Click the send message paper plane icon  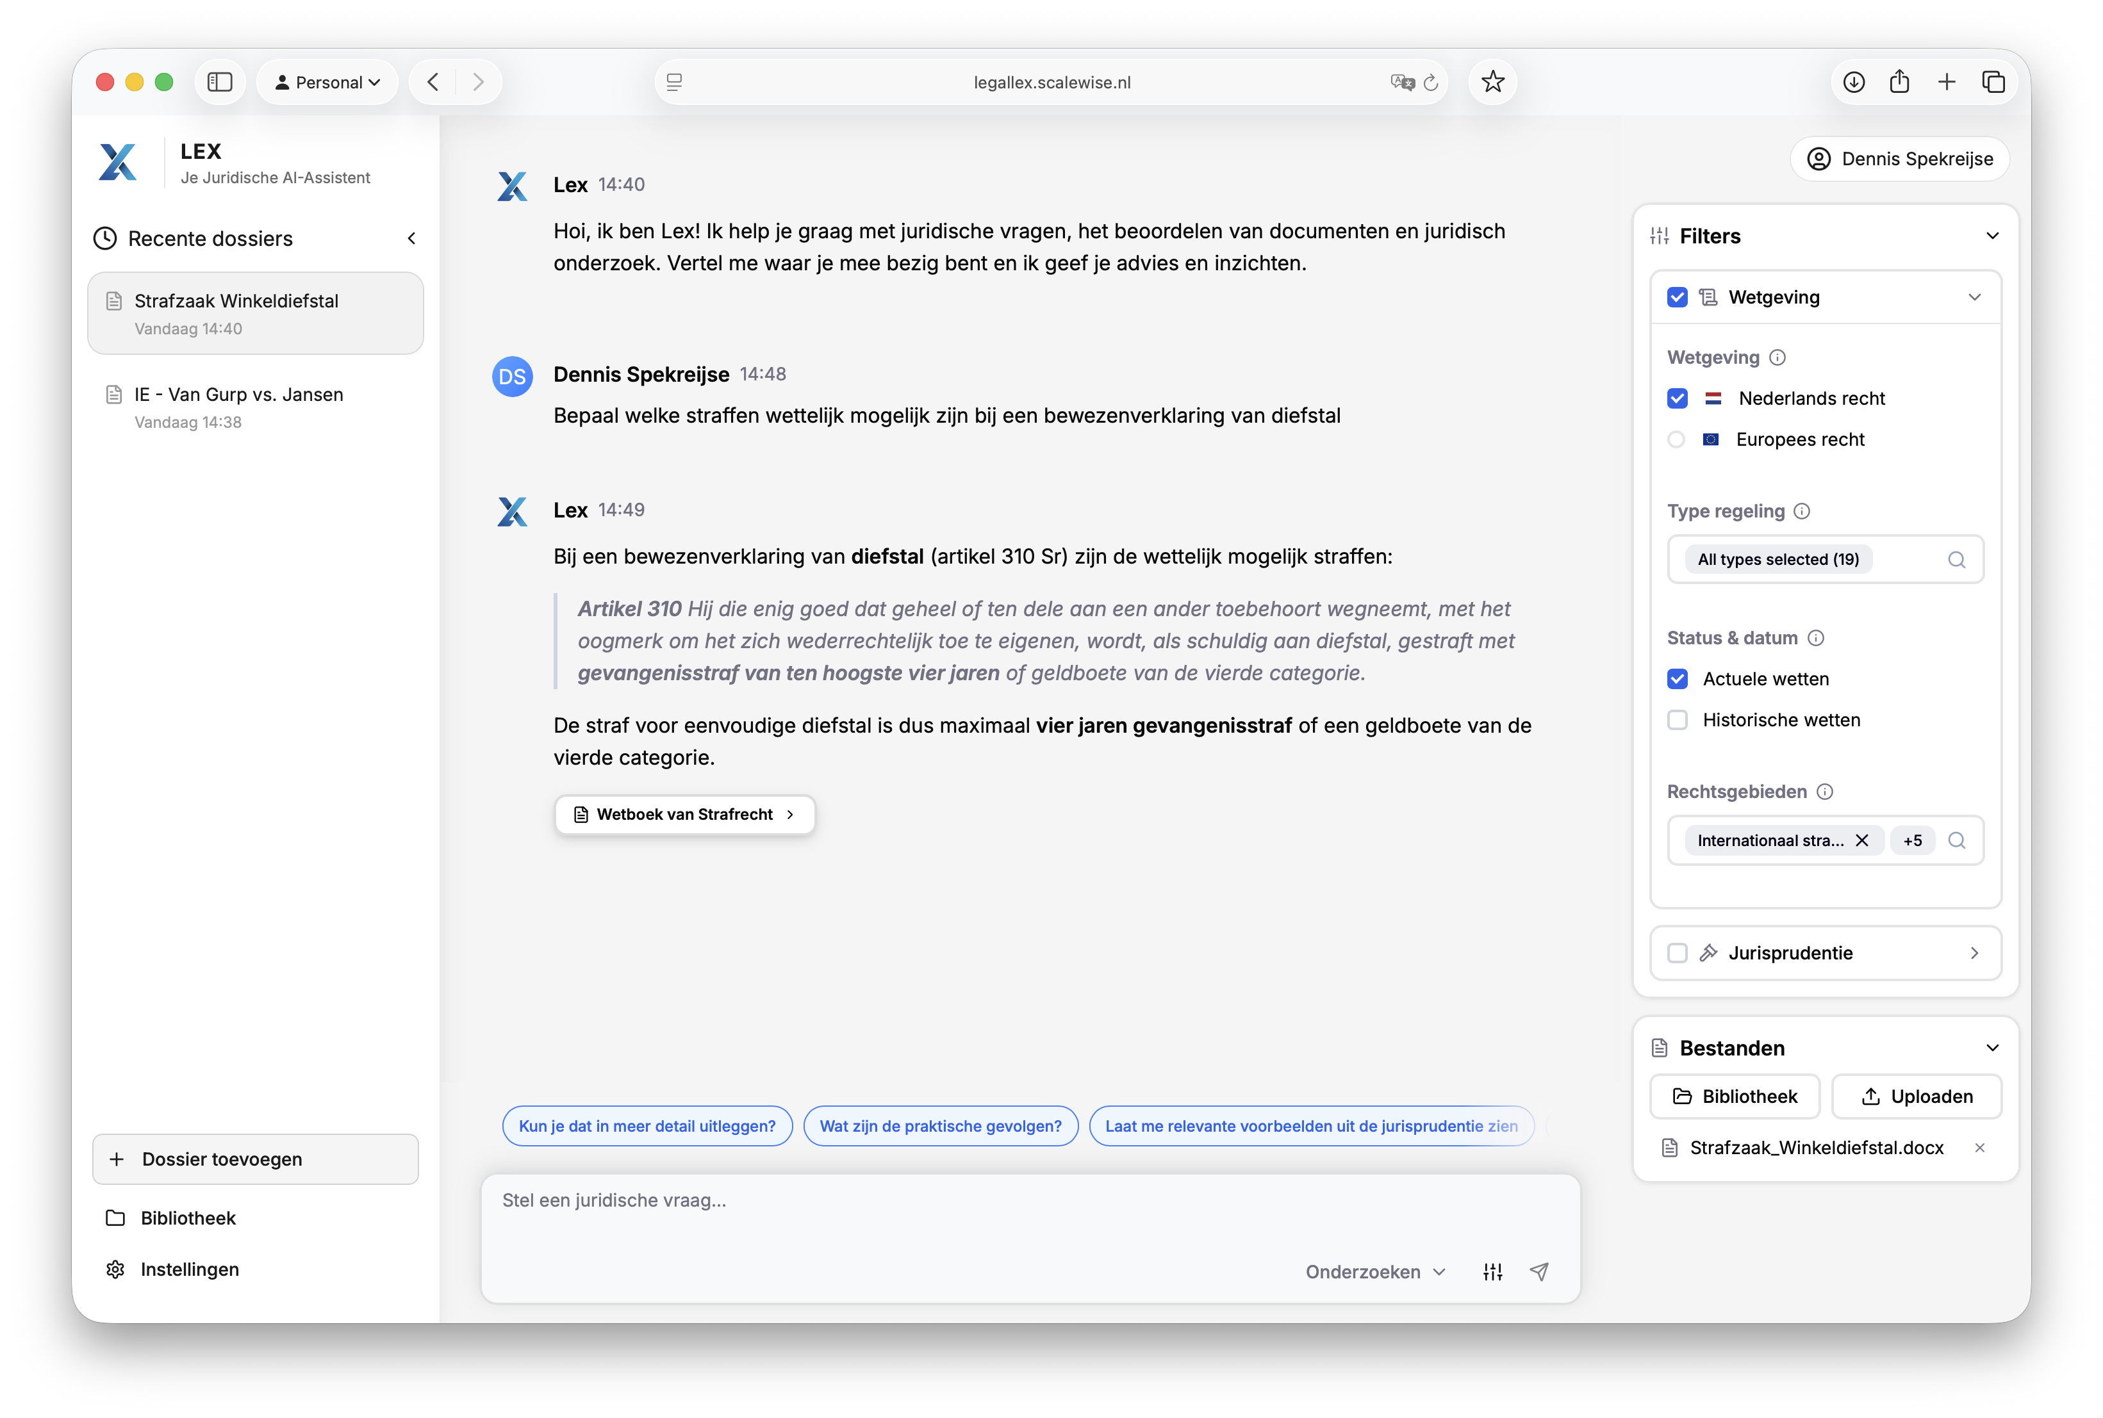[x=1538, y=1271]
